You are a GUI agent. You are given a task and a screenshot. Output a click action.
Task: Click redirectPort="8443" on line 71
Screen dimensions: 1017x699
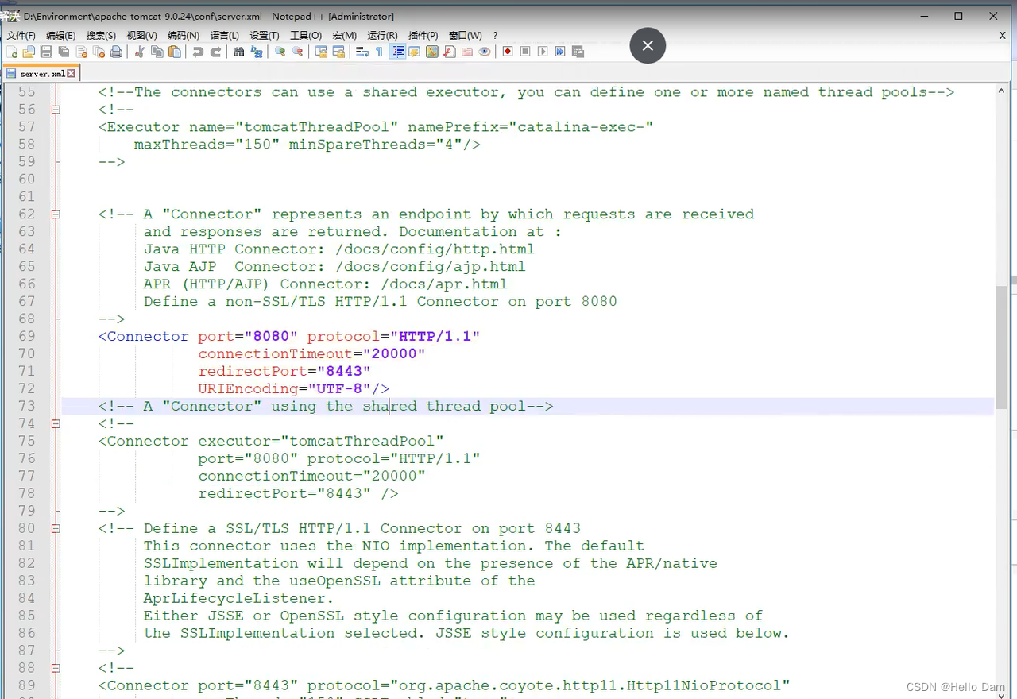coord(284,371)
